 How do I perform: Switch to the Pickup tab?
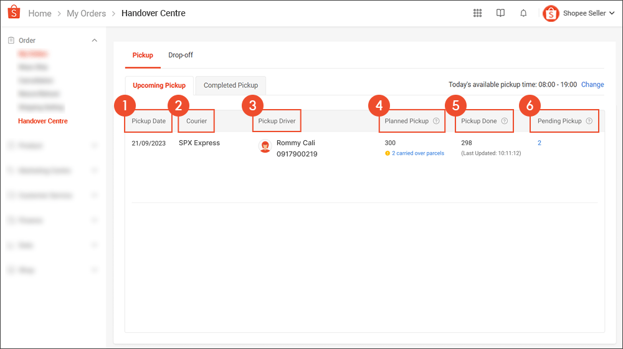(x=143, y=55)
